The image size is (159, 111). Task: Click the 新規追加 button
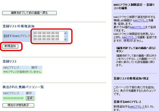tap(10, 46)
